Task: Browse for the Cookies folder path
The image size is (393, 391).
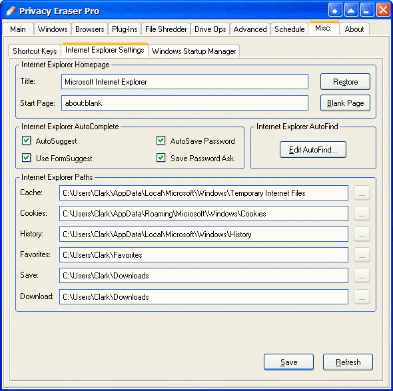Action: point(362,214)
